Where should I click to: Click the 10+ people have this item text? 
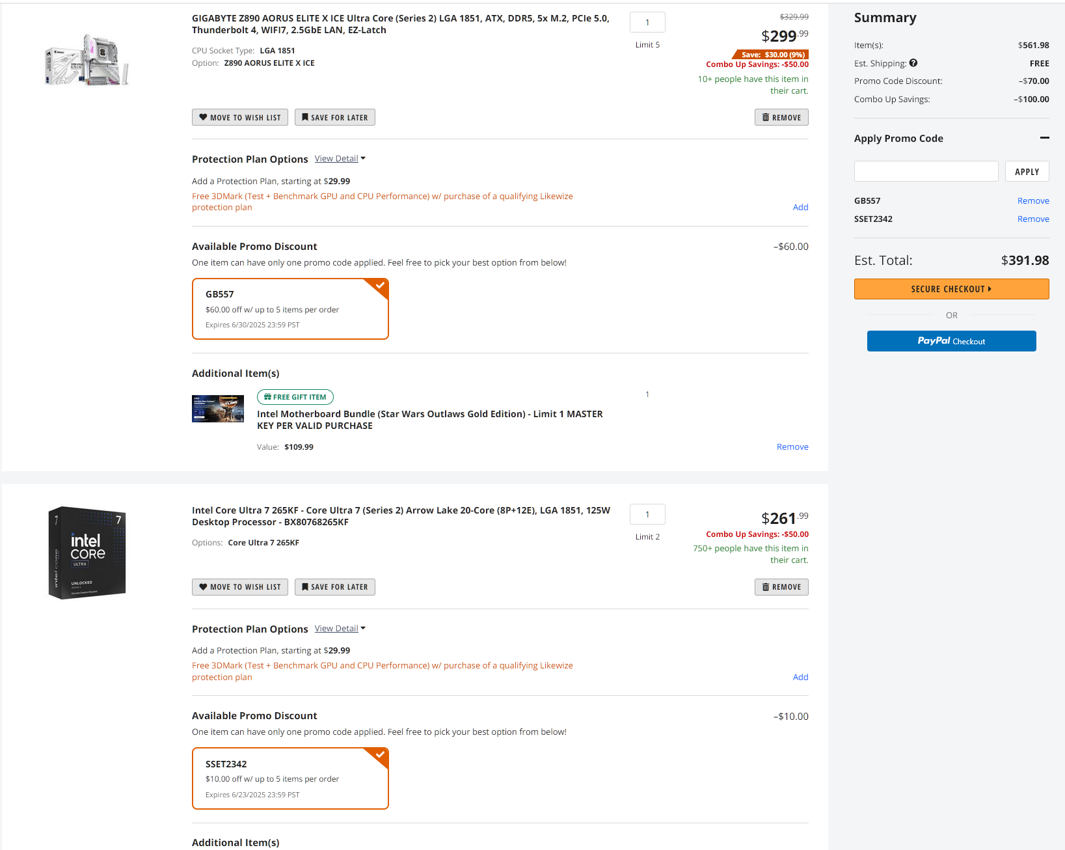tap(753, 85)
